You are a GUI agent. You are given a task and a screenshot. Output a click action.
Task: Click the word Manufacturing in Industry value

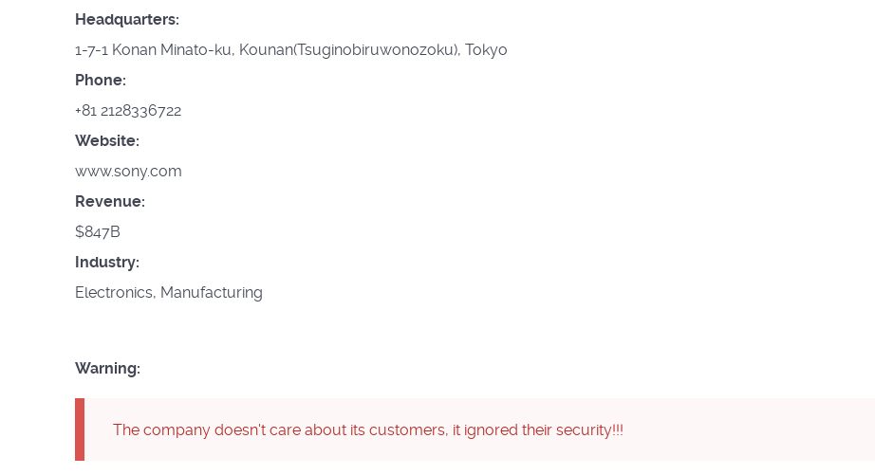tap(212, 293)
